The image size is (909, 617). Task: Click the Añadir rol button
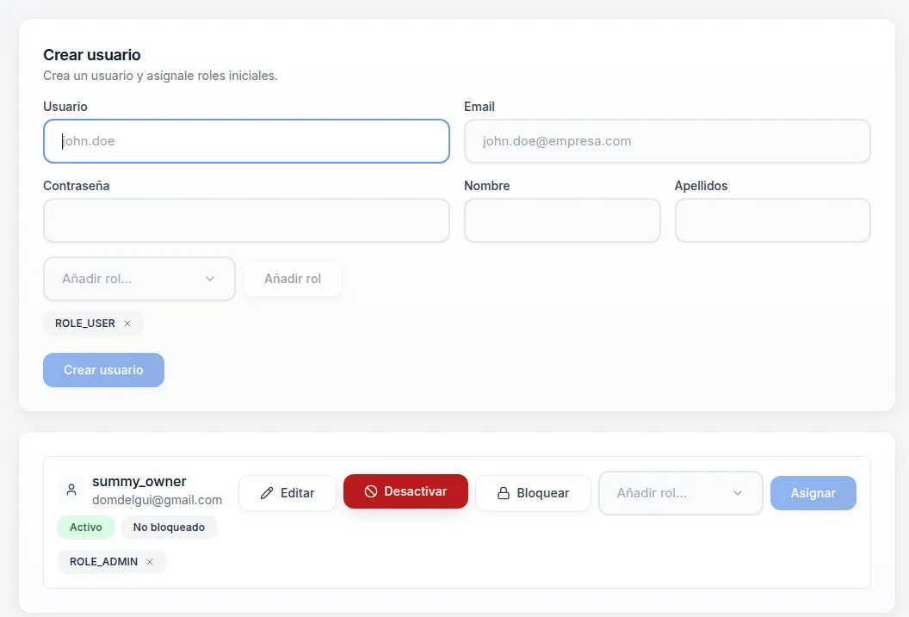tap(293, 279)
